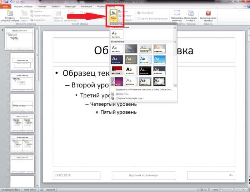Open Background Styles dropdown
The height and width of the screenshot is (192, 250).
coord(146,13)
